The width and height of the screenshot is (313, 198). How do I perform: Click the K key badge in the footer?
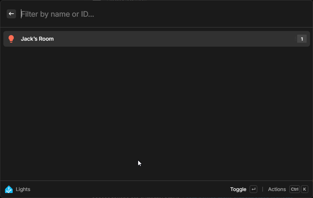(x=304, y=189)
